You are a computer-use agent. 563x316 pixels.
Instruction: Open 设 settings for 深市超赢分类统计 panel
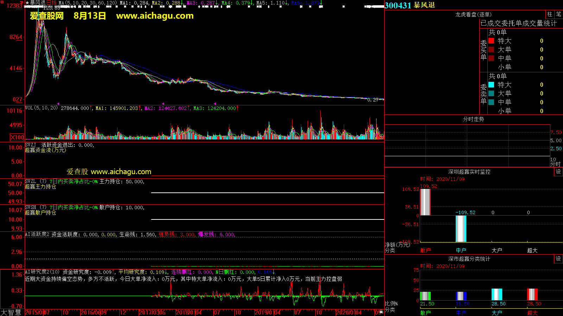tap(558, 259)
